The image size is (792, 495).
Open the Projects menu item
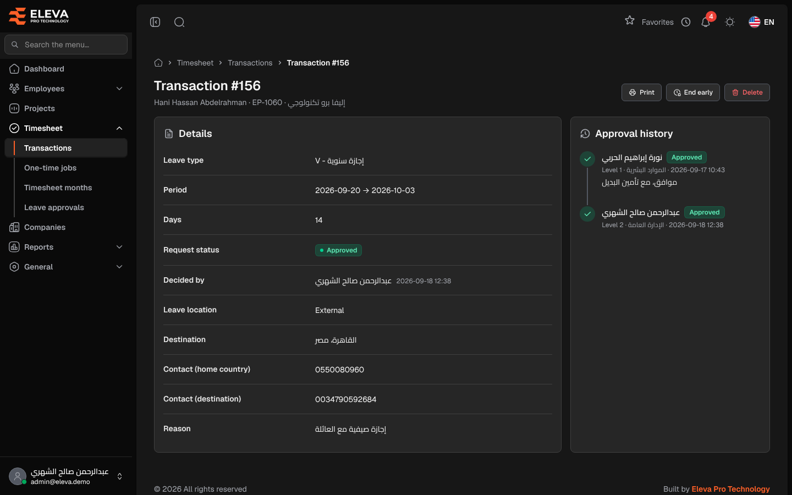coord(66,108)
